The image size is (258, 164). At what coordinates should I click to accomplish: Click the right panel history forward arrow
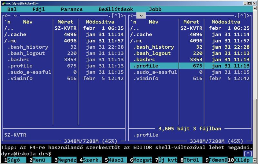point(248,16)
